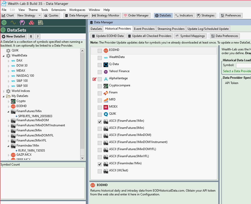Click the EODHD provider icon in list
The height and width of the screenshot is (204, 251).
pyautogui.click(x=106, y=51)
